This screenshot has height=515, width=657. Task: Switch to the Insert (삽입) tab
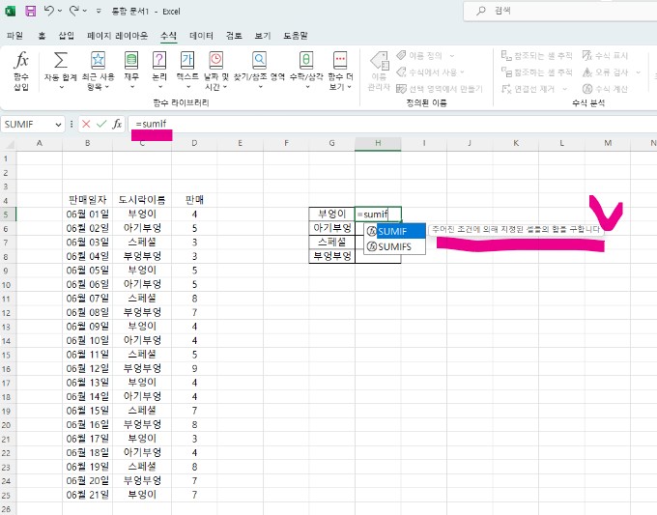[x=67, y=36]
